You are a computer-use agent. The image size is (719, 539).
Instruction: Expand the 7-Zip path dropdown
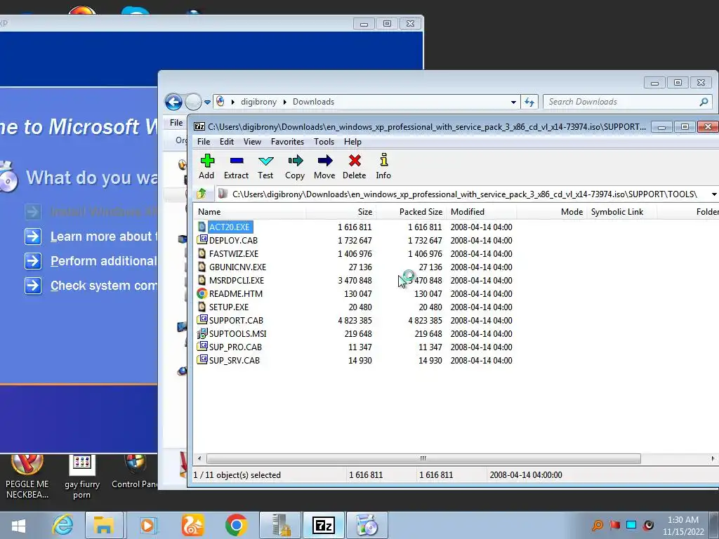(x=714, y=194)
